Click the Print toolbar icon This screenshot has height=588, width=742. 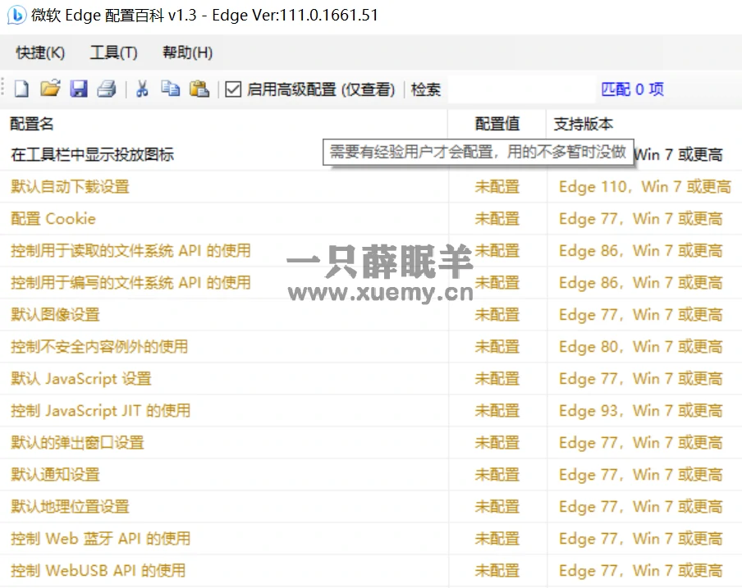[107, 89]
